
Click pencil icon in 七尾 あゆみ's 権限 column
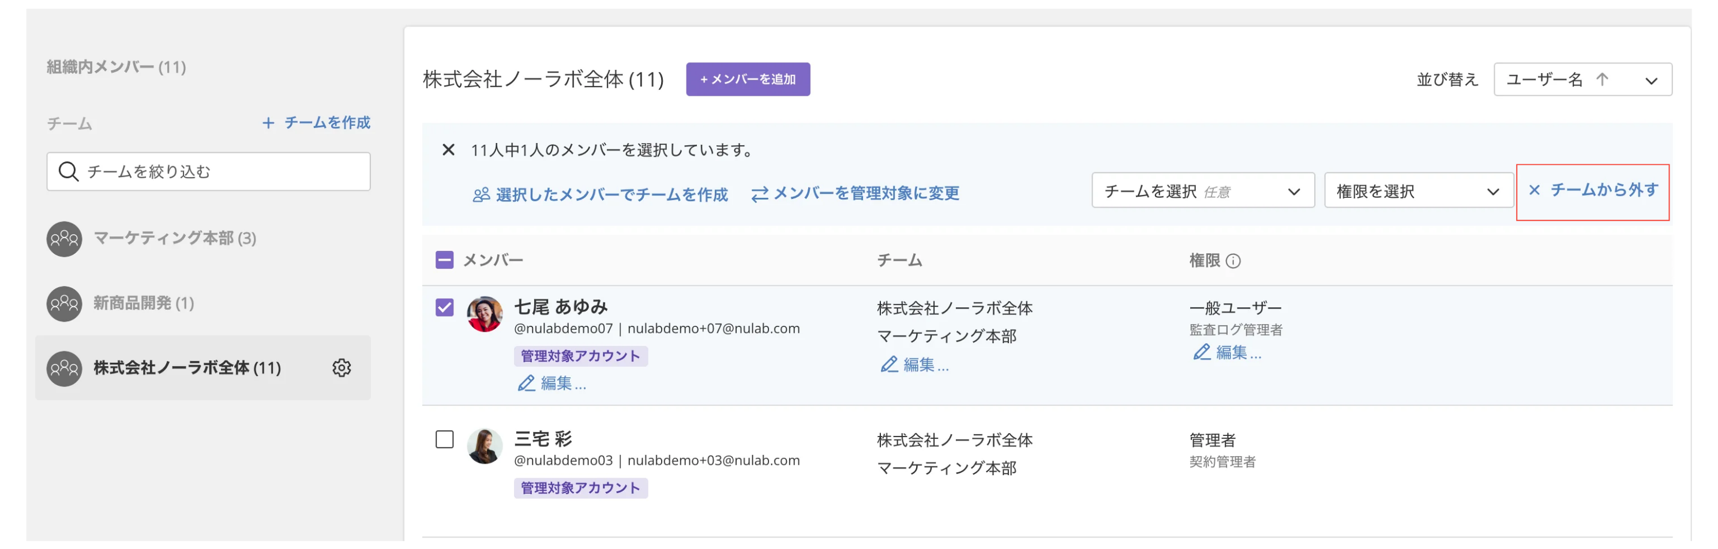1201,352
